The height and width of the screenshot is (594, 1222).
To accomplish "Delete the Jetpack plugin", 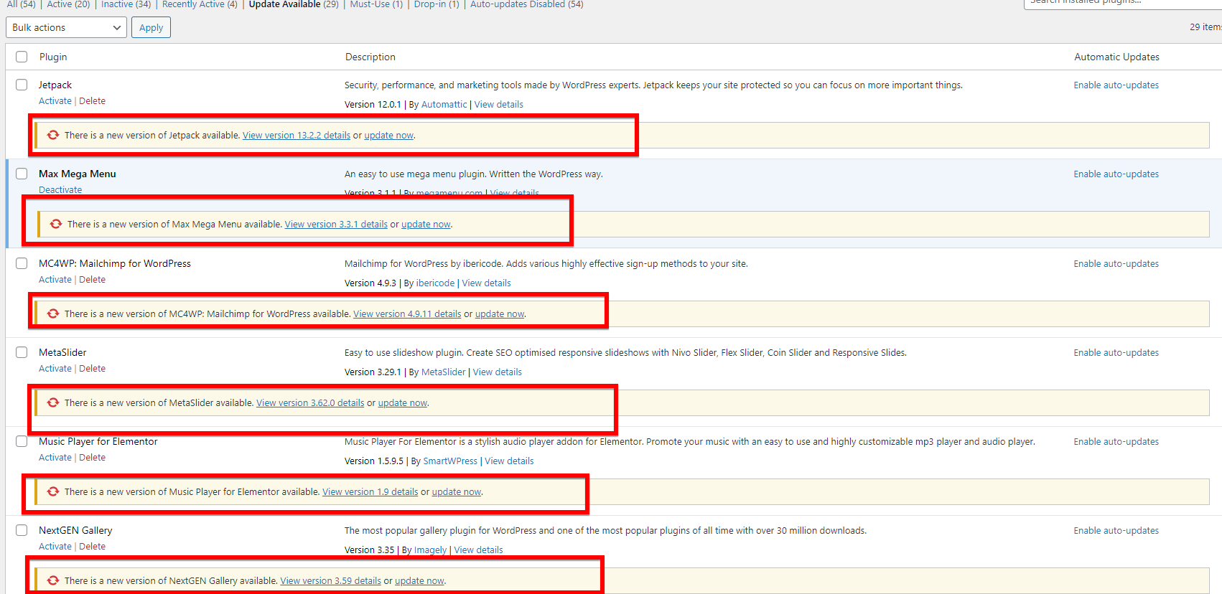I will point(92,101).
